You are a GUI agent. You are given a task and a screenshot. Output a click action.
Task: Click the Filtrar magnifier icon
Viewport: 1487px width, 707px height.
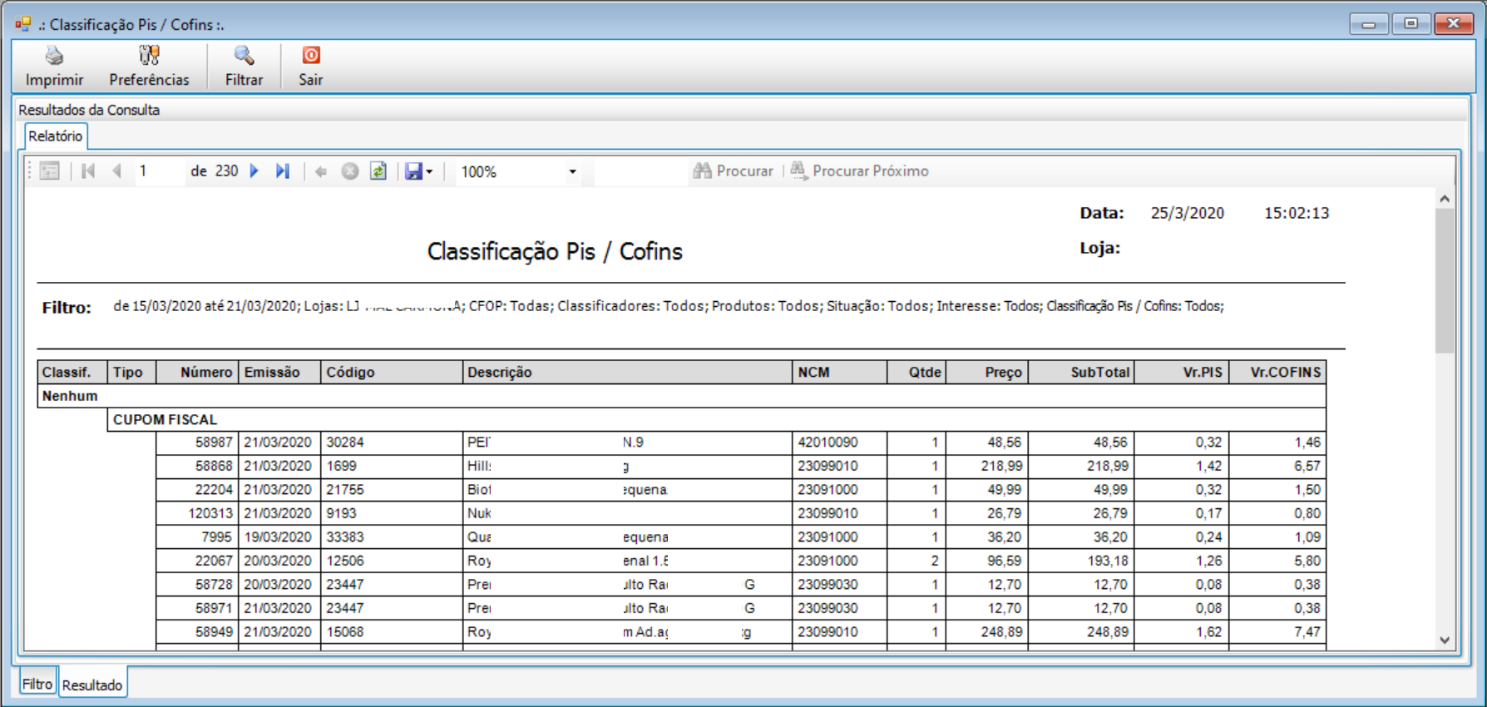coord(244,56)
